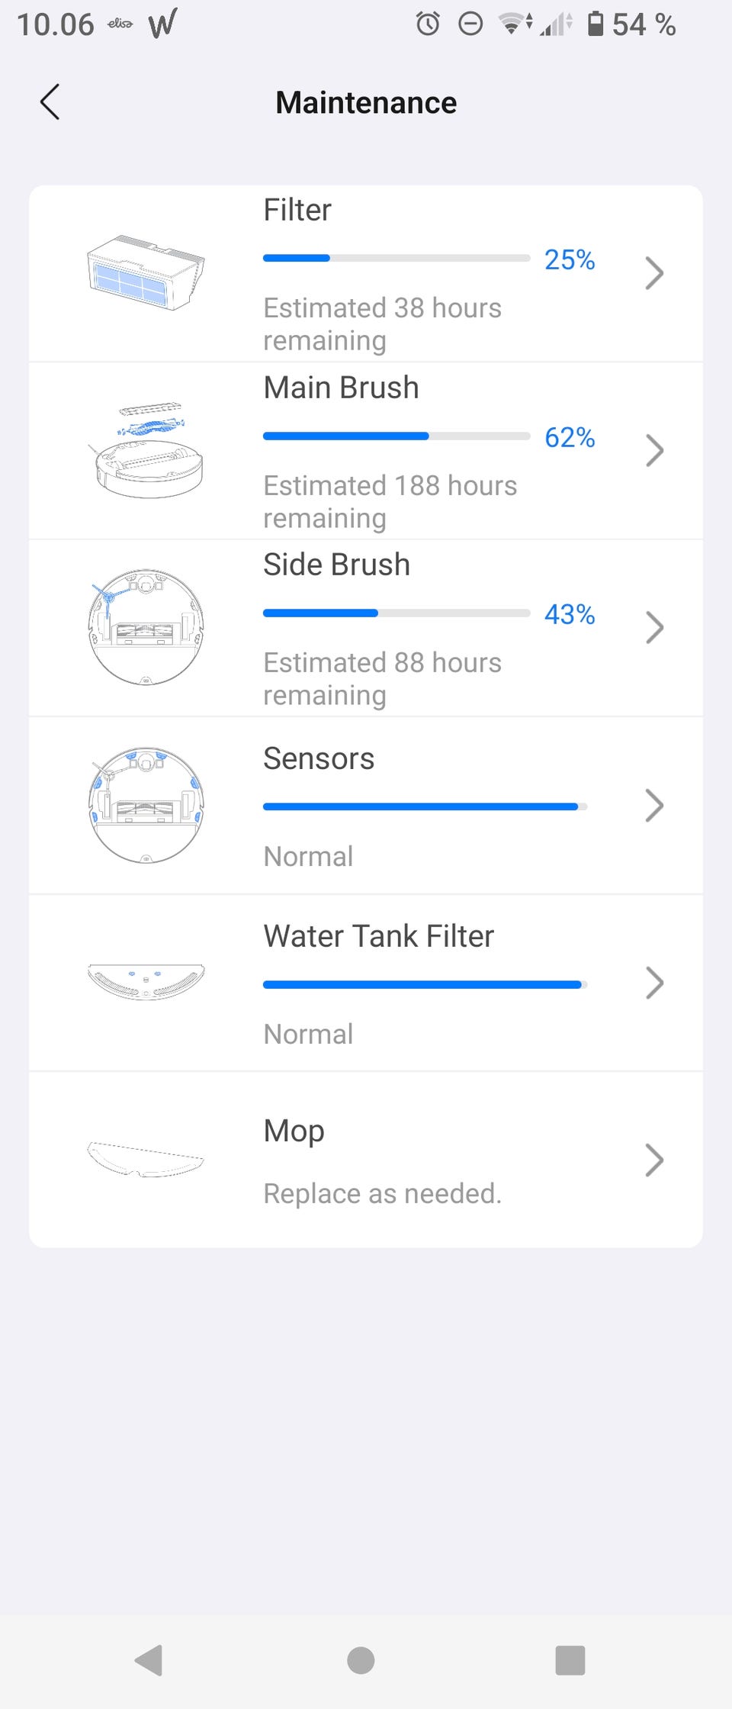Tap the Water Tank Filter illustration
This screenshot has width=732, height=1709.
click(146, 982)
